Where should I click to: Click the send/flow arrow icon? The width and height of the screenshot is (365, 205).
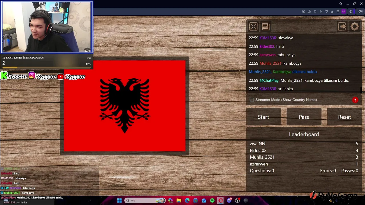321,11
